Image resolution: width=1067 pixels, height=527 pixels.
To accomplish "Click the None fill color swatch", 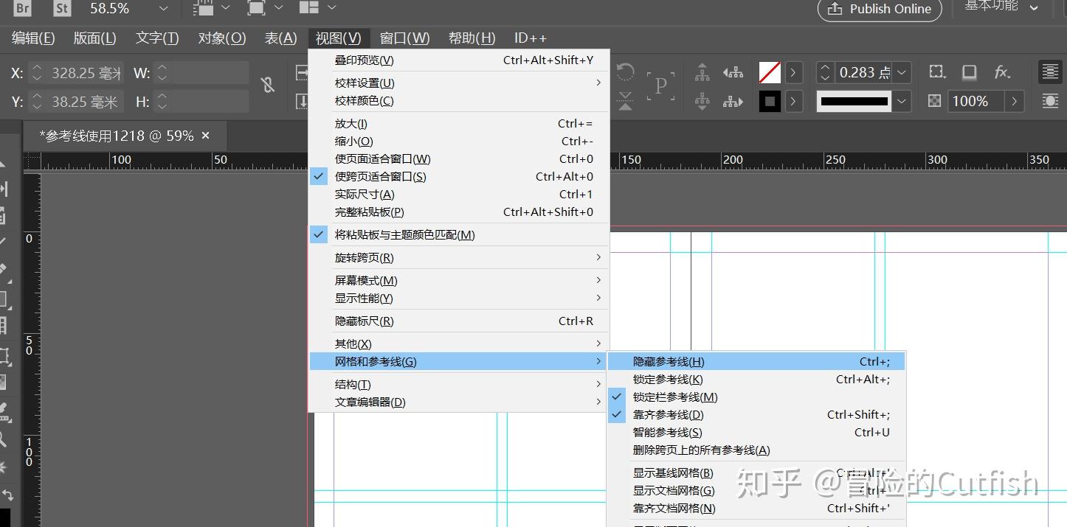I will tap(770, 73).
